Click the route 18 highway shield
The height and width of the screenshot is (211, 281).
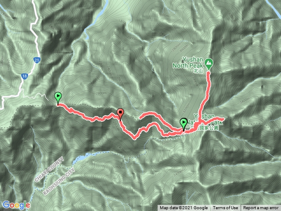(x=25, y=76)
